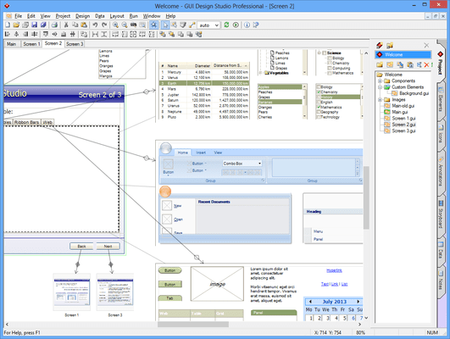Go to previous month in July 2013 calendar
This screenshot has height=339, width=450.
[310, 302]
